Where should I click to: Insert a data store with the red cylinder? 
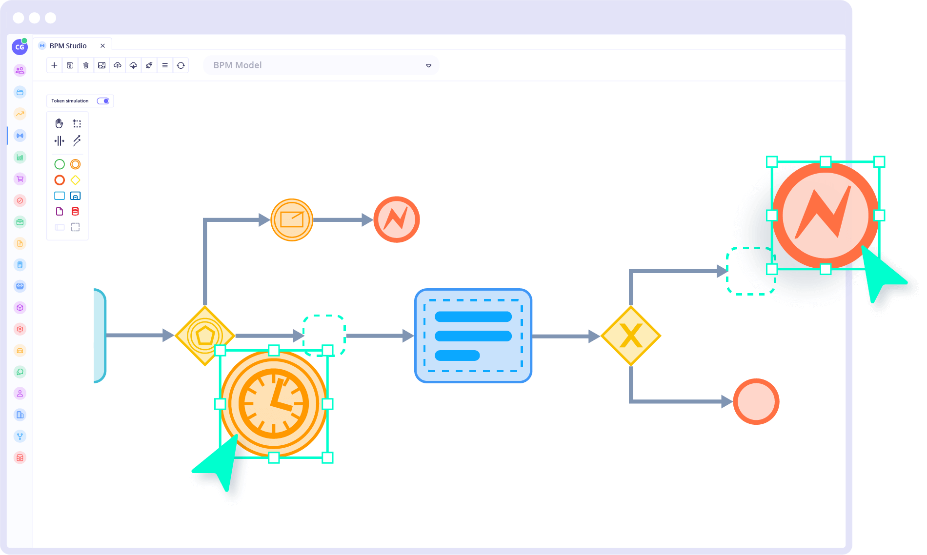tap(75, 211)
